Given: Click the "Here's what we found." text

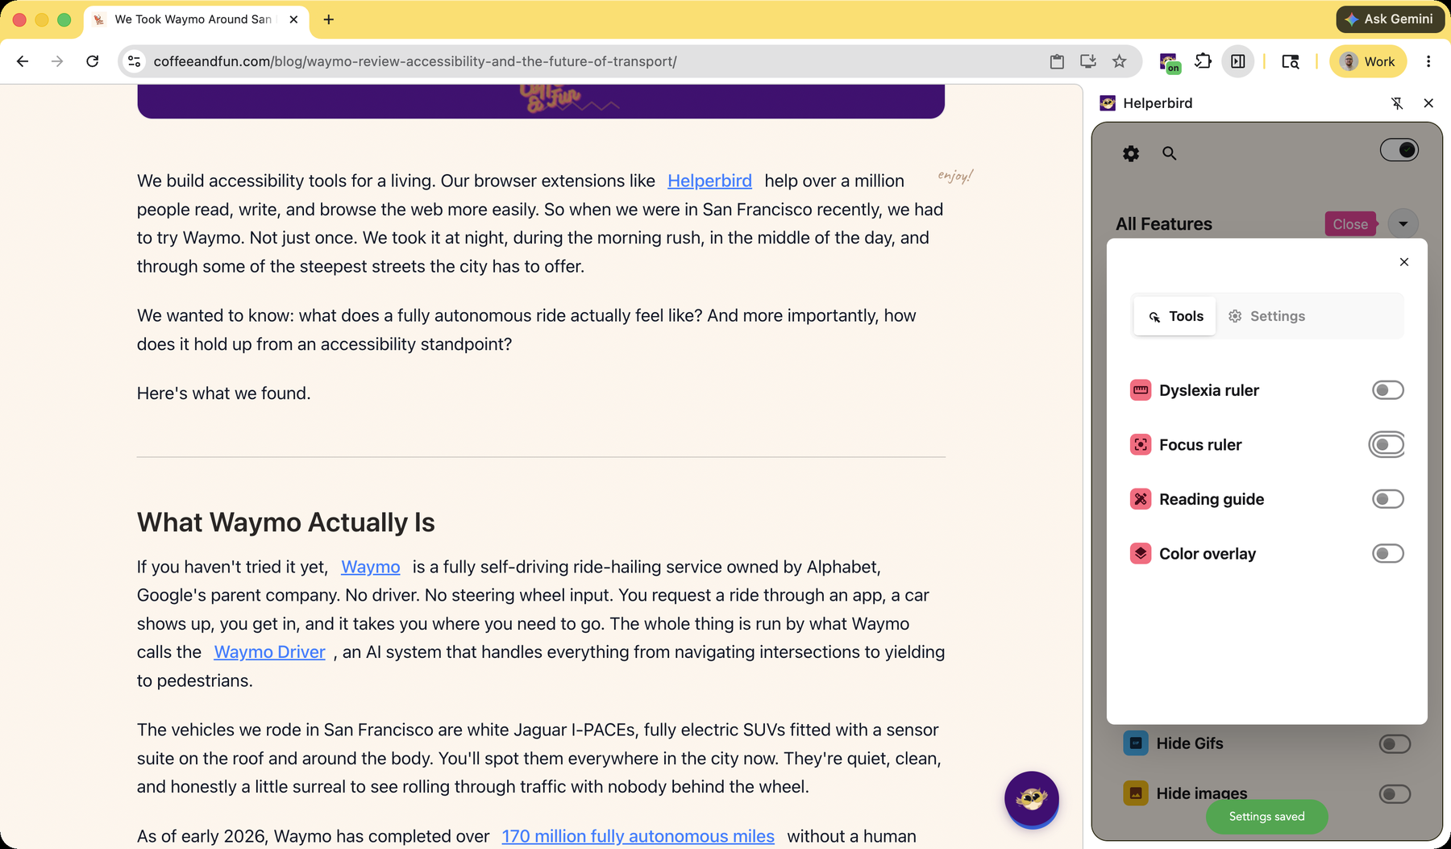Looking at the screenshot, I should (x=224, y=393).
